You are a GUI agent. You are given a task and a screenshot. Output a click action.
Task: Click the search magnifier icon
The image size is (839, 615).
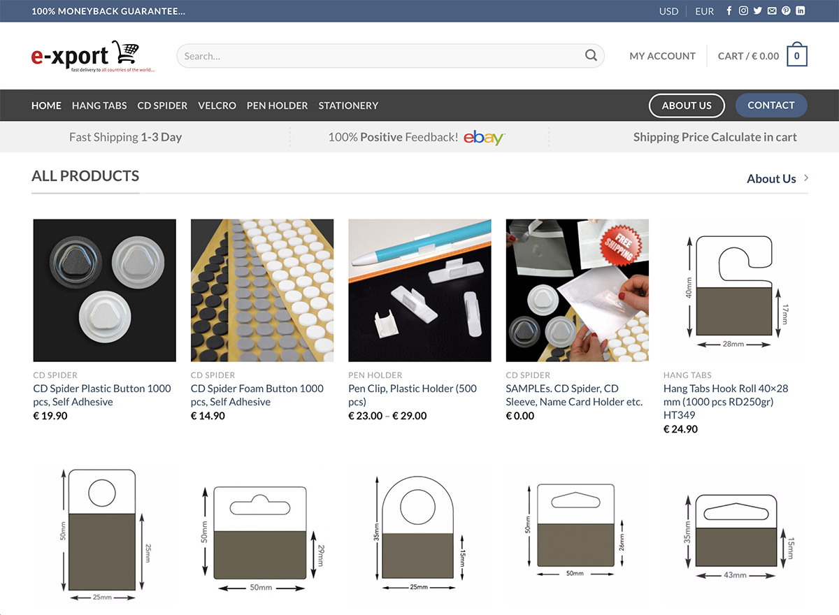(591, 56)
